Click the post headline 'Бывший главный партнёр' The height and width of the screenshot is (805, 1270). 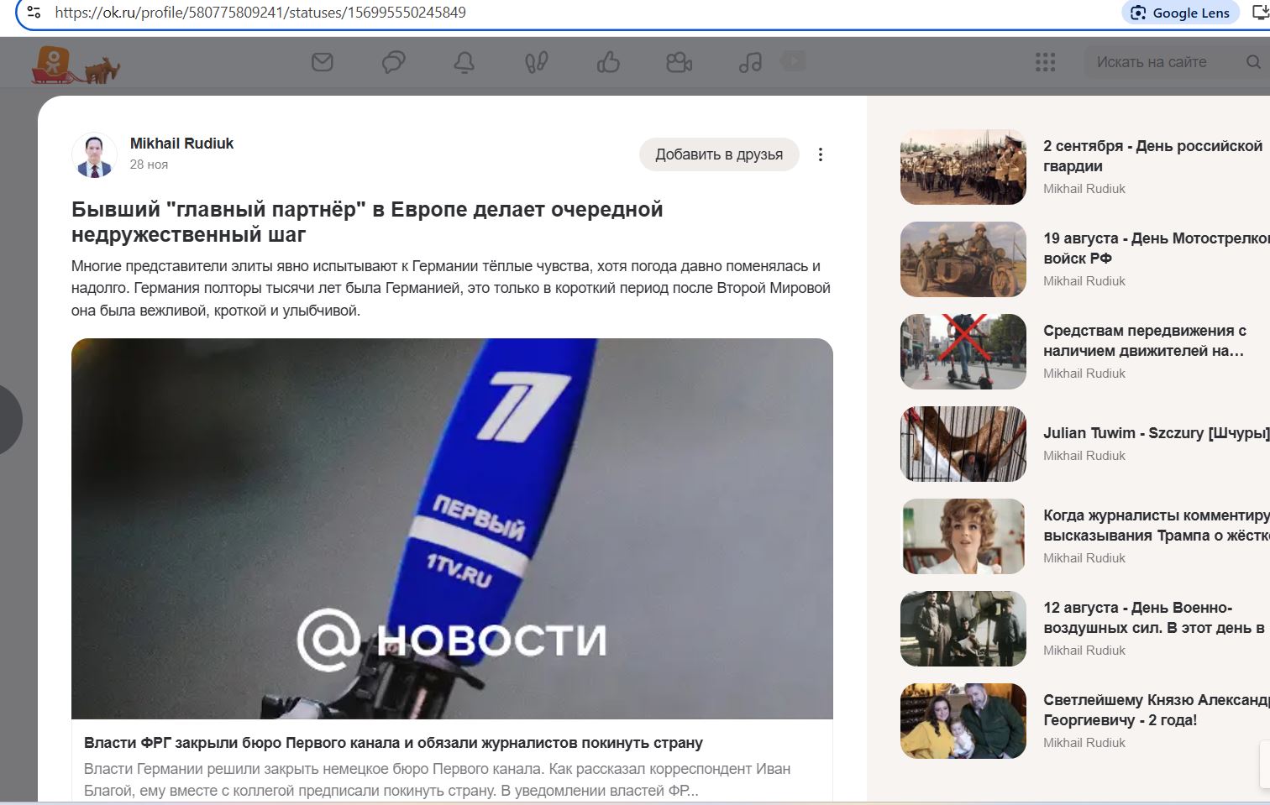click(x=367, y=222)
